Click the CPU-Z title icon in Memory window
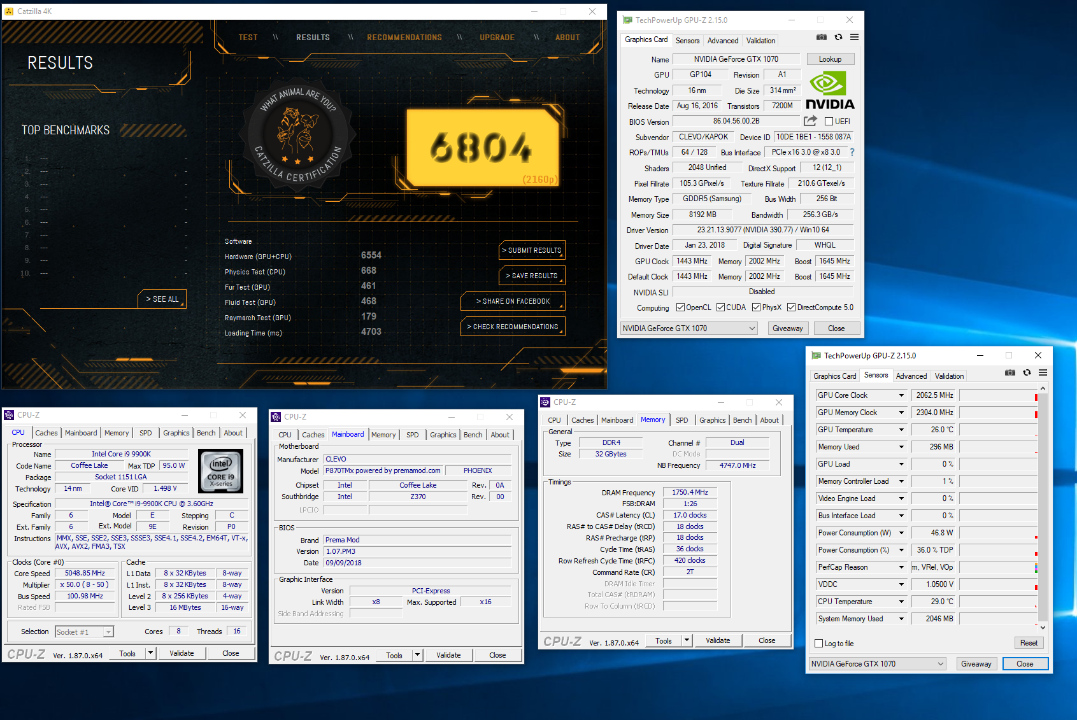 pos(545,402)
